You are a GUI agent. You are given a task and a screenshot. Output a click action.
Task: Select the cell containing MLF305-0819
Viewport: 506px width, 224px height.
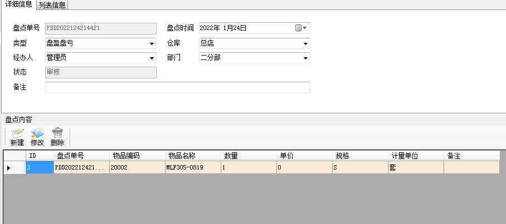pos(193,167)
